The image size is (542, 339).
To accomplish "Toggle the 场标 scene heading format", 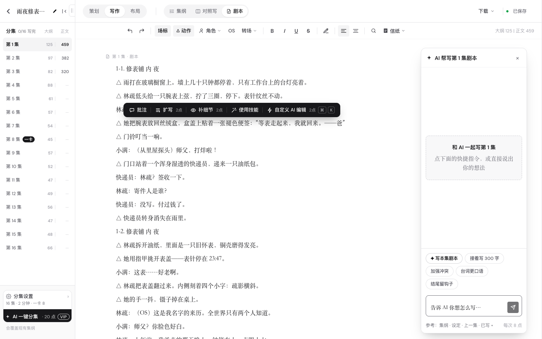I will 163,31.
